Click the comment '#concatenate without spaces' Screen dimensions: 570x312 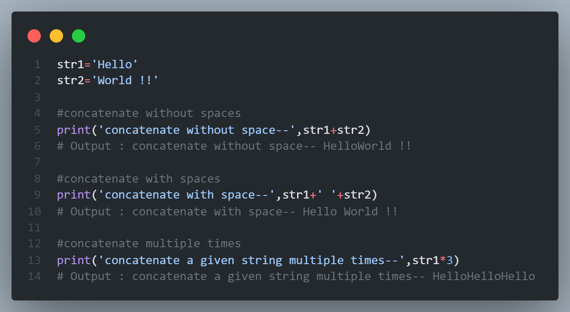pyautogui.click(x=149, y=113)
